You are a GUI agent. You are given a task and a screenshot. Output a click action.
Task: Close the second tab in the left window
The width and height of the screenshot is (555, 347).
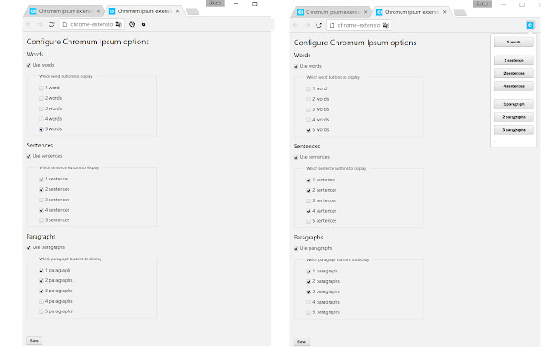pyautogui.click(x=177, y=11)
